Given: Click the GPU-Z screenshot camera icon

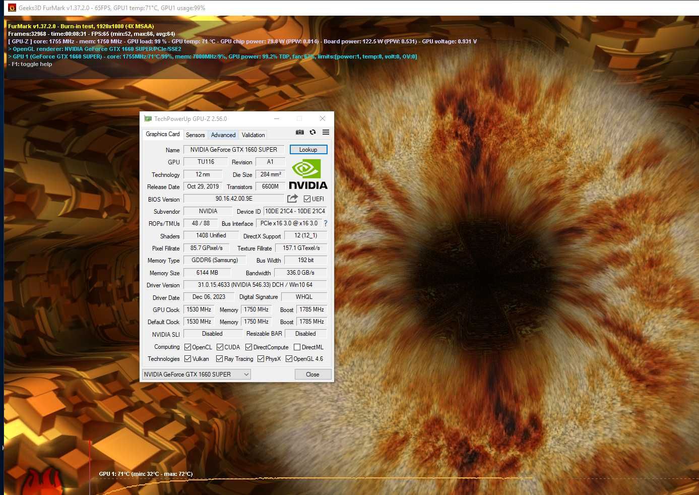Looking at the screenshot, I should (x=300, y=132).
